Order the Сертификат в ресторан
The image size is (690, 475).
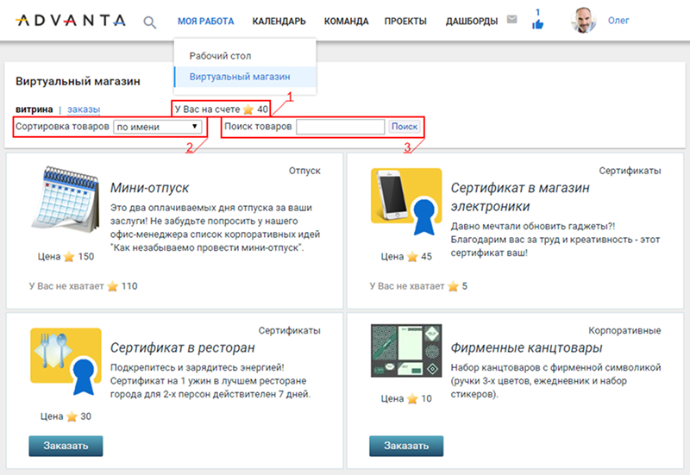click(x=66, y=446)
